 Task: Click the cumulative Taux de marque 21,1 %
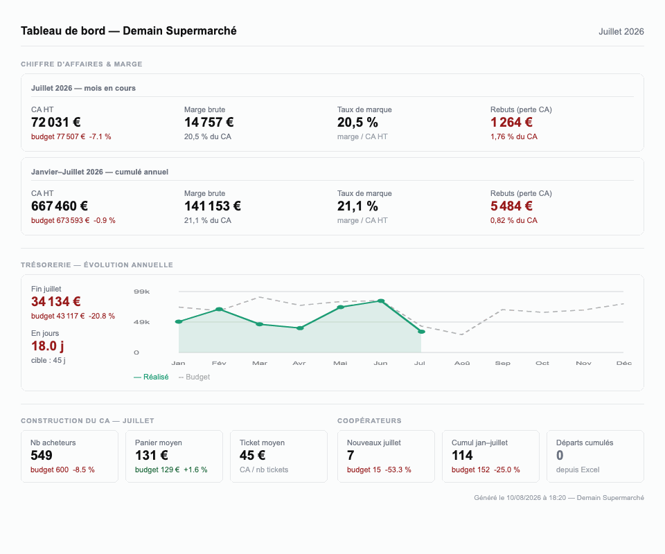(357, 206)
